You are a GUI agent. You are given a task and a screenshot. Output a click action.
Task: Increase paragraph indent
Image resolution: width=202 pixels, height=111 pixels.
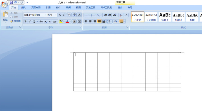(x=109, y=15)
